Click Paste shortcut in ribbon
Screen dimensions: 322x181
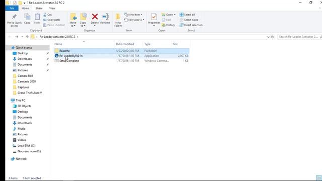[54, 25]
